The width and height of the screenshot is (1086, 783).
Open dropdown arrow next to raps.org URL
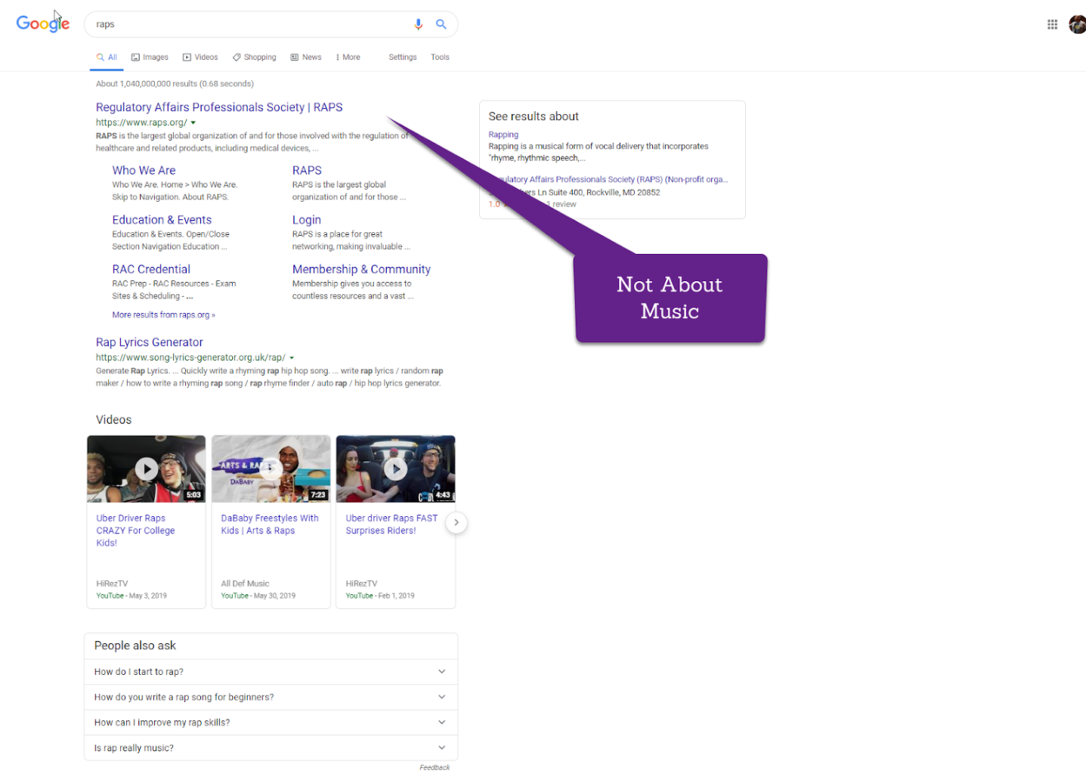click(x=193, y=124)
